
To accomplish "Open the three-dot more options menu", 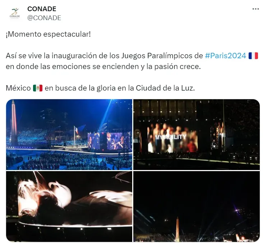I will tap(255, 9).
